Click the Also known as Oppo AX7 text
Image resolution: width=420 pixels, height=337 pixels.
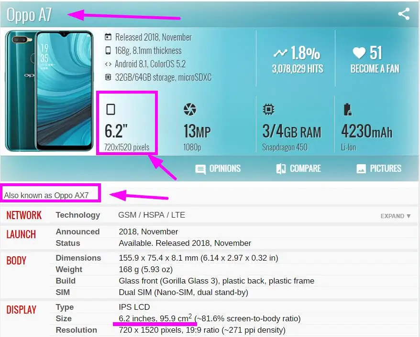coord(46,195)
